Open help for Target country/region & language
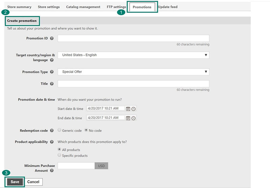Viewport: 270px width, 188px height. [x=52, y=60]
